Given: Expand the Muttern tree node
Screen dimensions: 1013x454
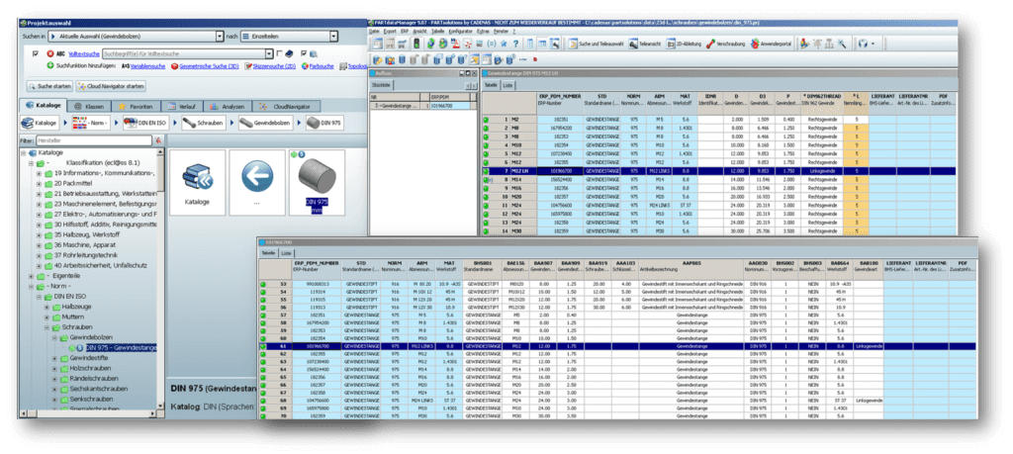Looking at the screenshot, I should 46,318.
